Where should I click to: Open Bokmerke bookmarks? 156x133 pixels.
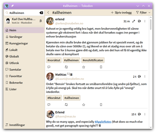[x=24, y=83]
